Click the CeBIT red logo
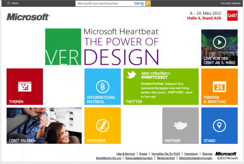244x164 pixels. point(232,15)
